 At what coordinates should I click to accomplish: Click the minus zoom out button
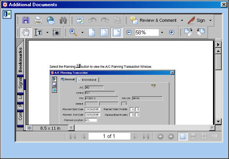tap(129, 32)
